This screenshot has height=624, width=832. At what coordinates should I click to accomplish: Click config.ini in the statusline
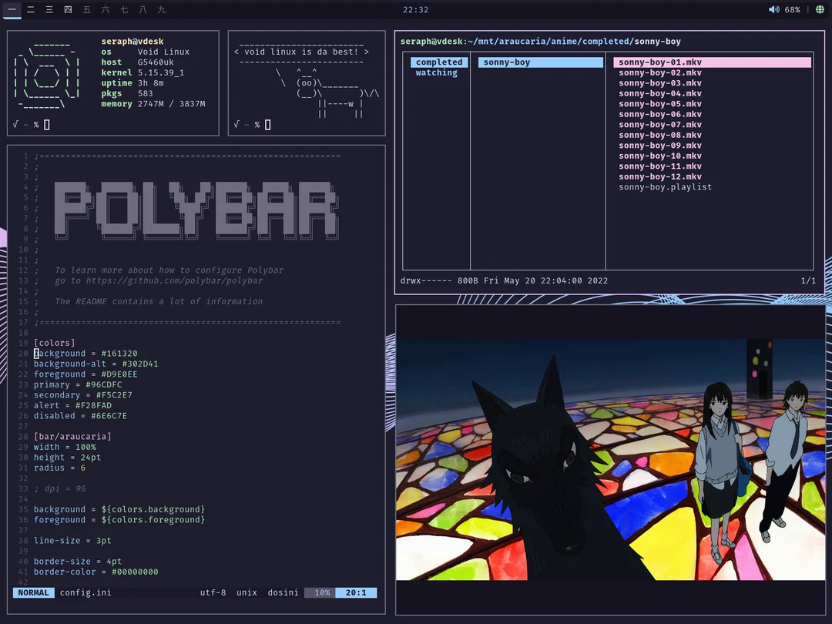(x=87, y=592)
